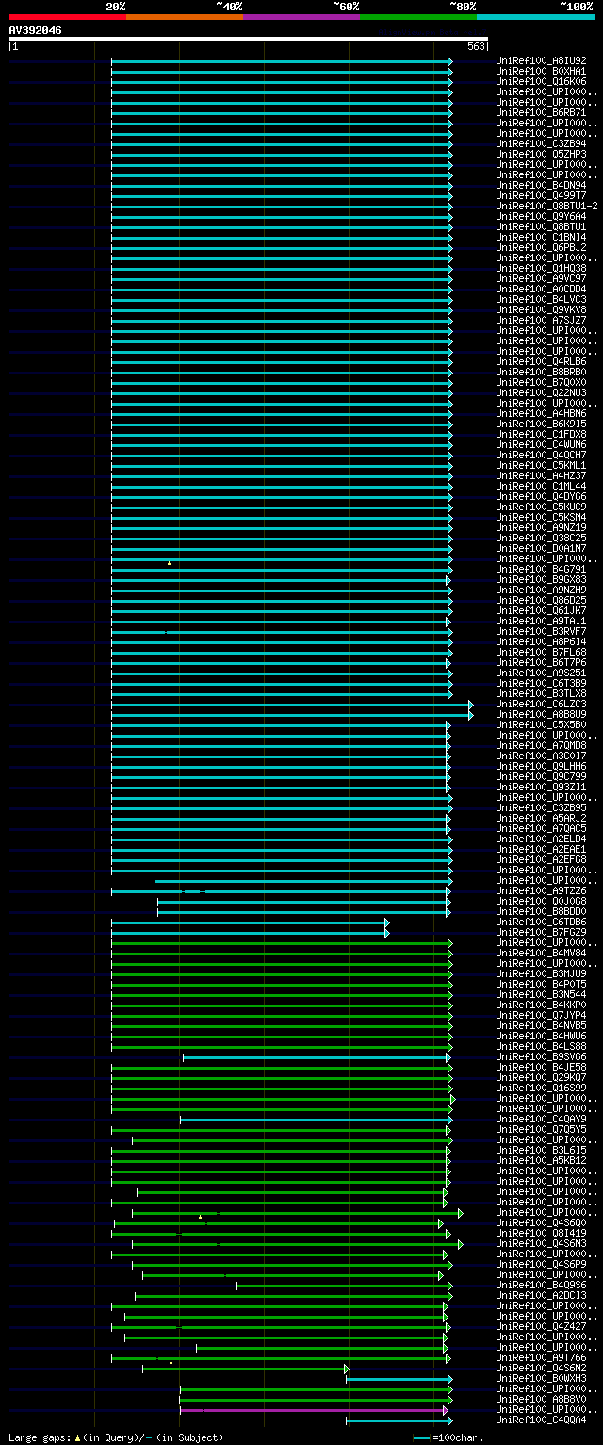Open hit UniRef100_B0XHA1

(541, 71)
